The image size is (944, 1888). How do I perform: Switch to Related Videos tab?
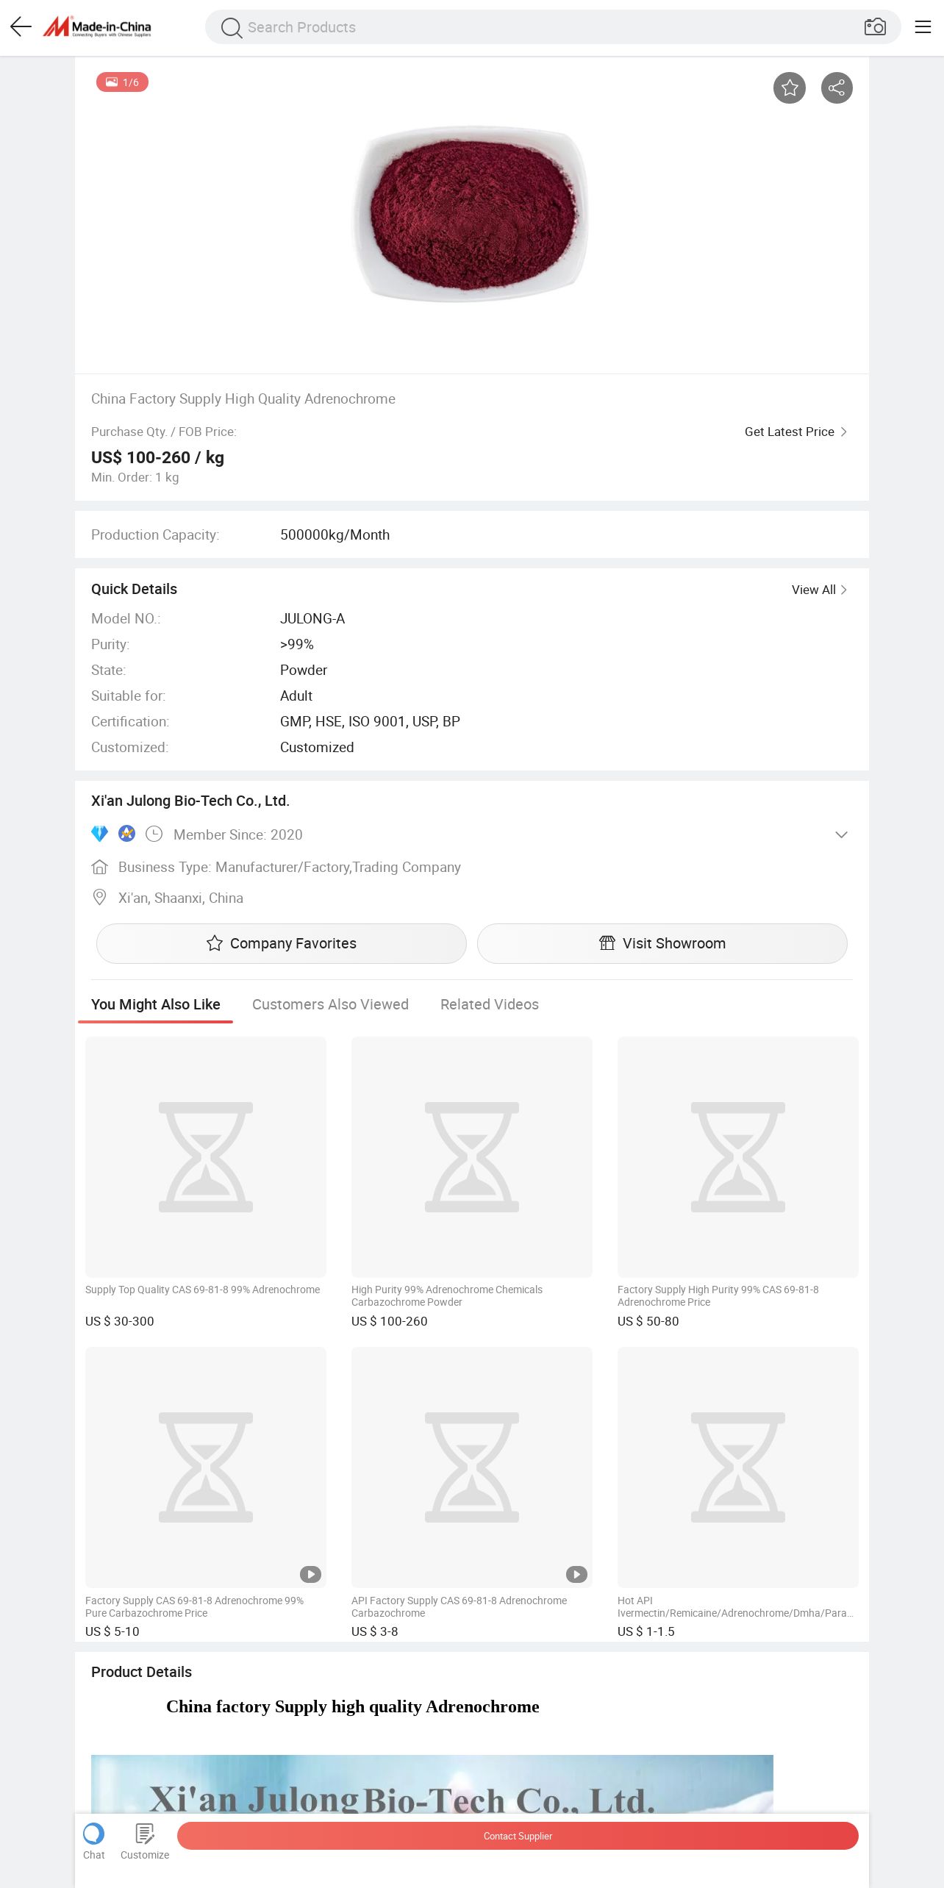coord(490,1004)
